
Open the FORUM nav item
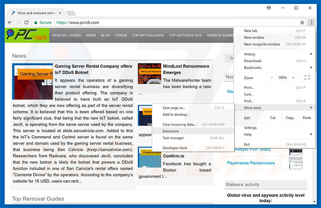[121, 35]
